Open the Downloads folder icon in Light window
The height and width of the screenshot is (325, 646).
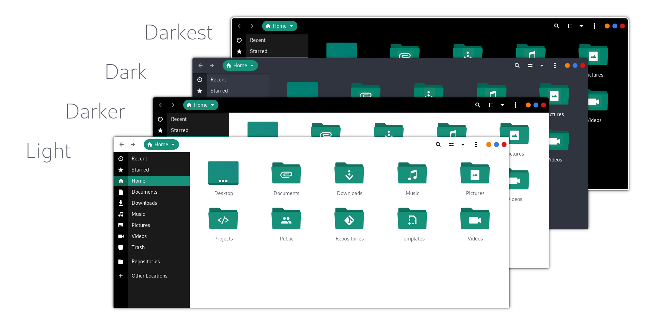click(349, 173)
